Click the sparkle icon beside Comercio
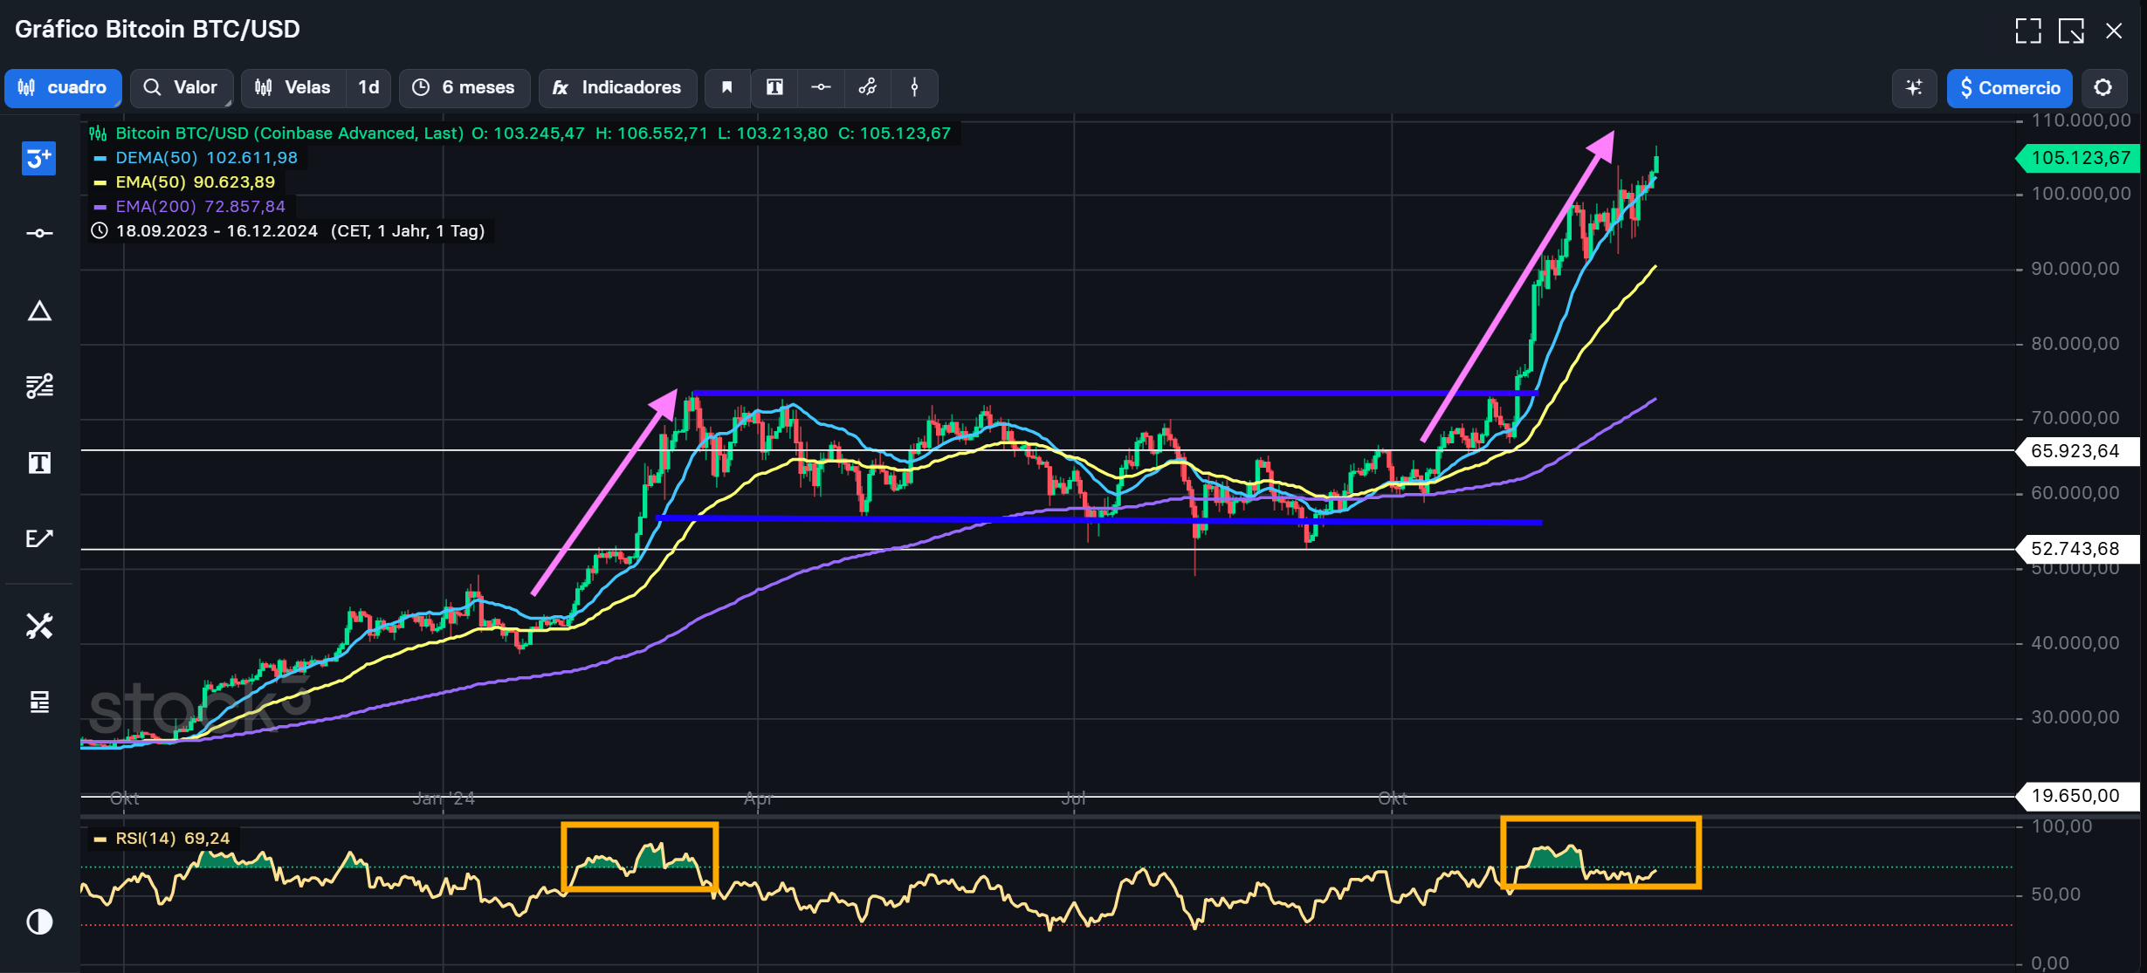The width and height of the screenshot is (2147, 973). click(1914, 87)
